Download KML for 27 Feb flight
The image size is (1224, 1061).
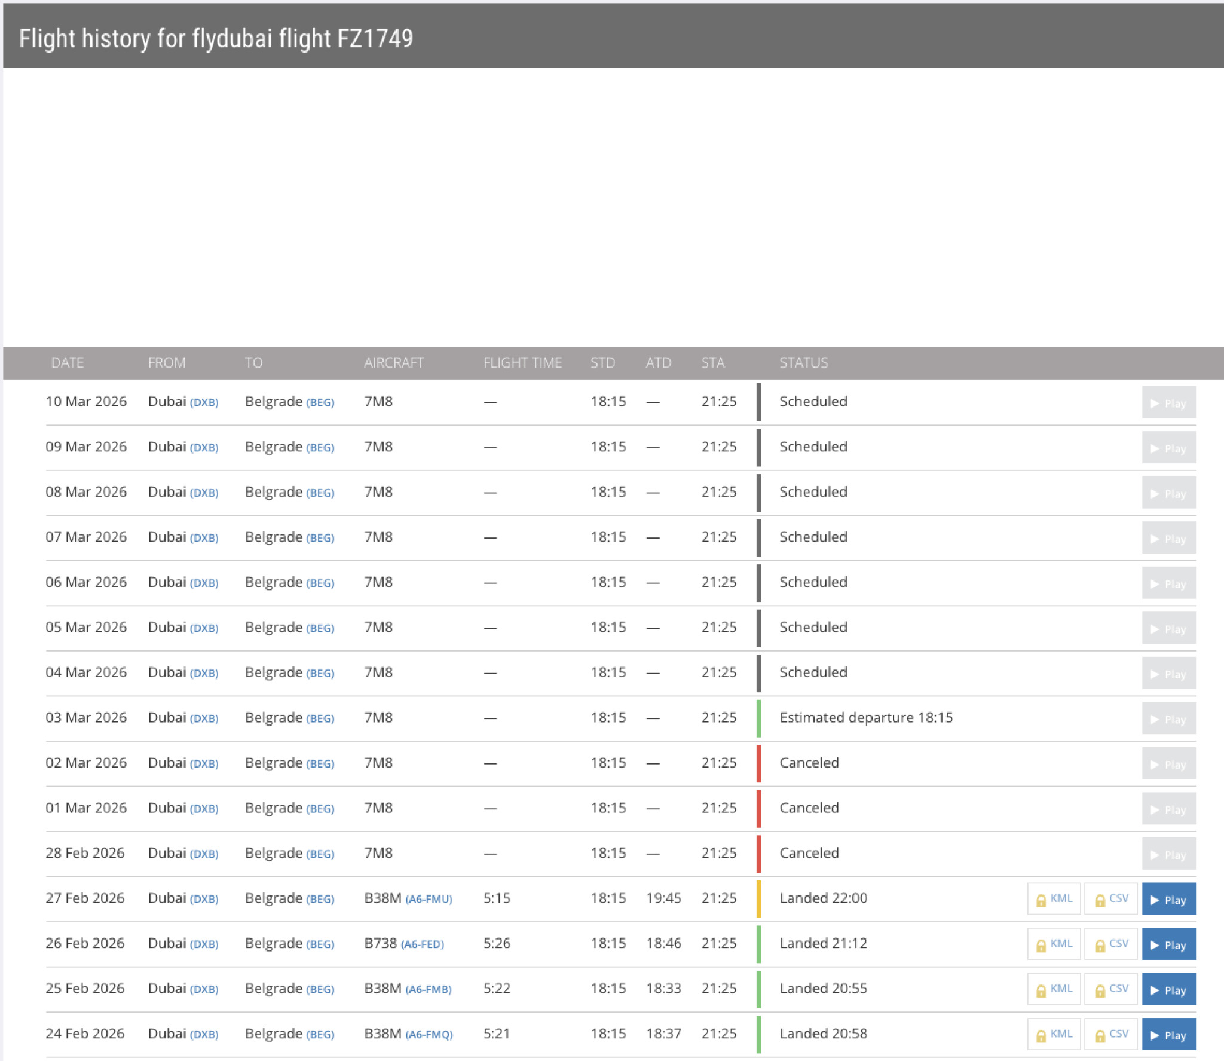1054,899
